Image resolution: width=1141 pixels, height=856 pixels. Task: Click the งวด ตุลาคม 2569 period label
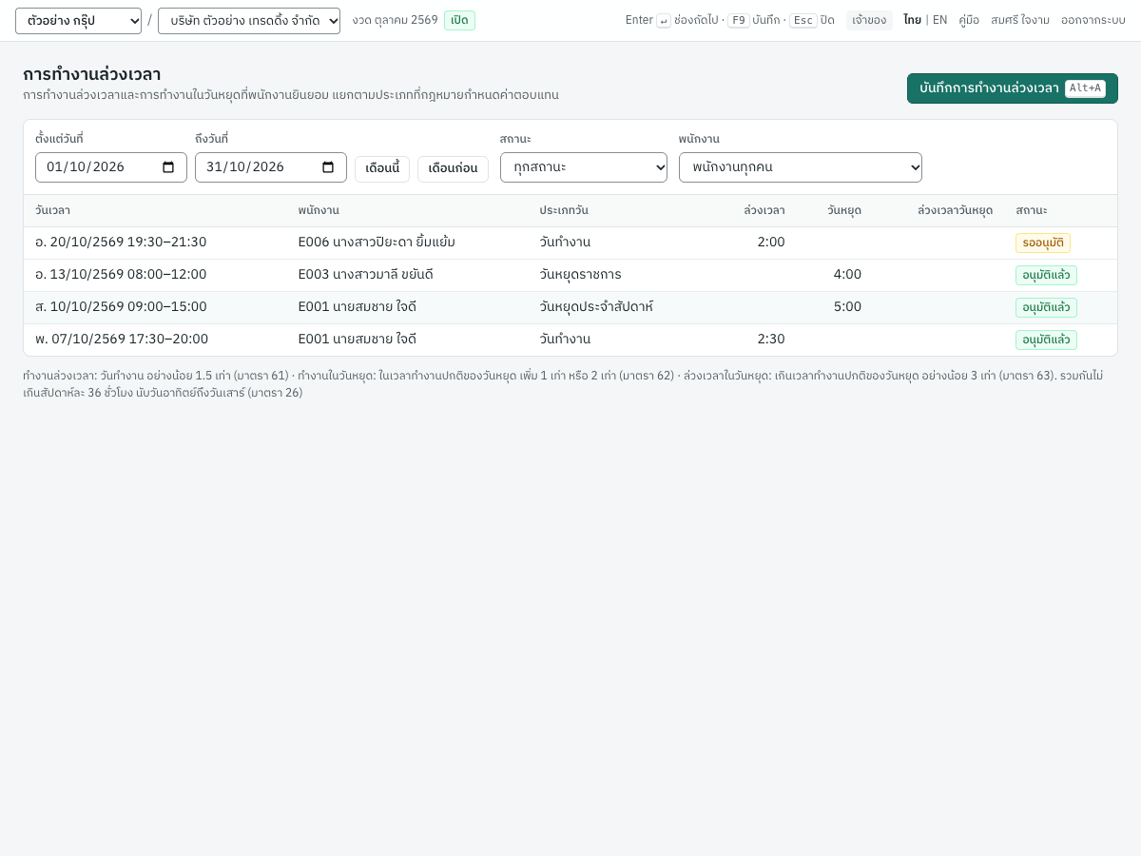pyautogui.click(x=395, y=20)
